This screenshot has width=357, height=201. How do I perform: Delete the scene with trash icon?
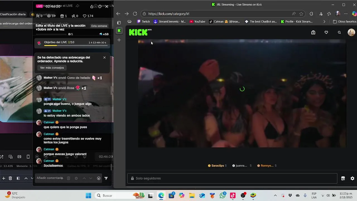pos(10,178)
